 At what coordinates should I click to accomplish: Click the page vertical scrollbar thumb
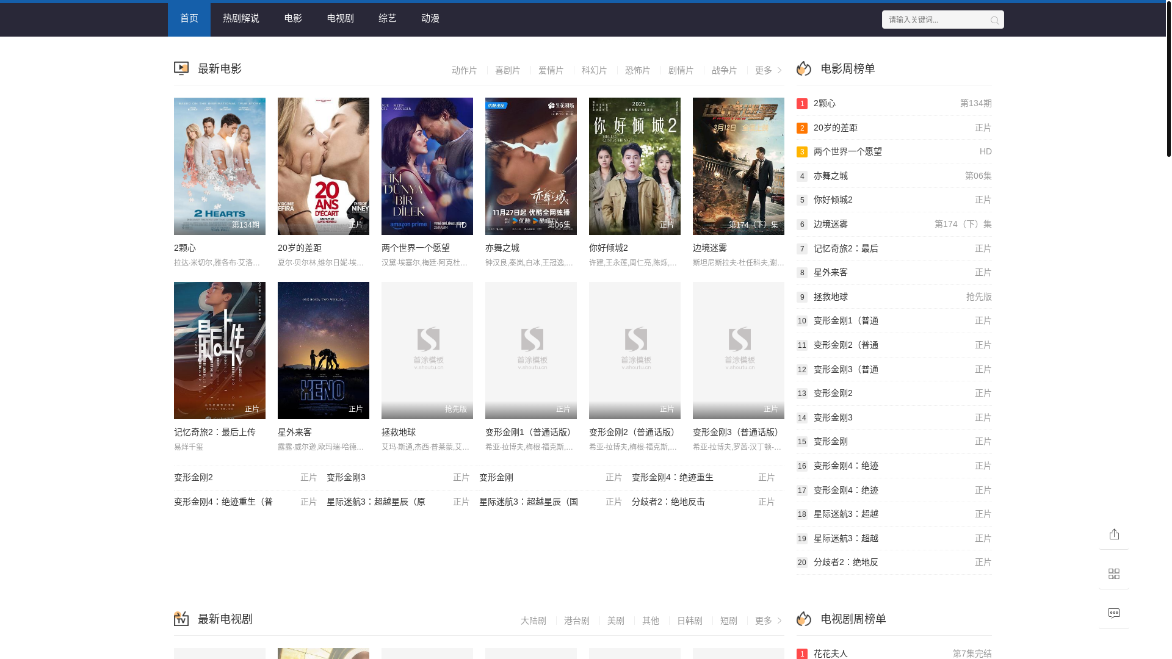point(1168,79)
